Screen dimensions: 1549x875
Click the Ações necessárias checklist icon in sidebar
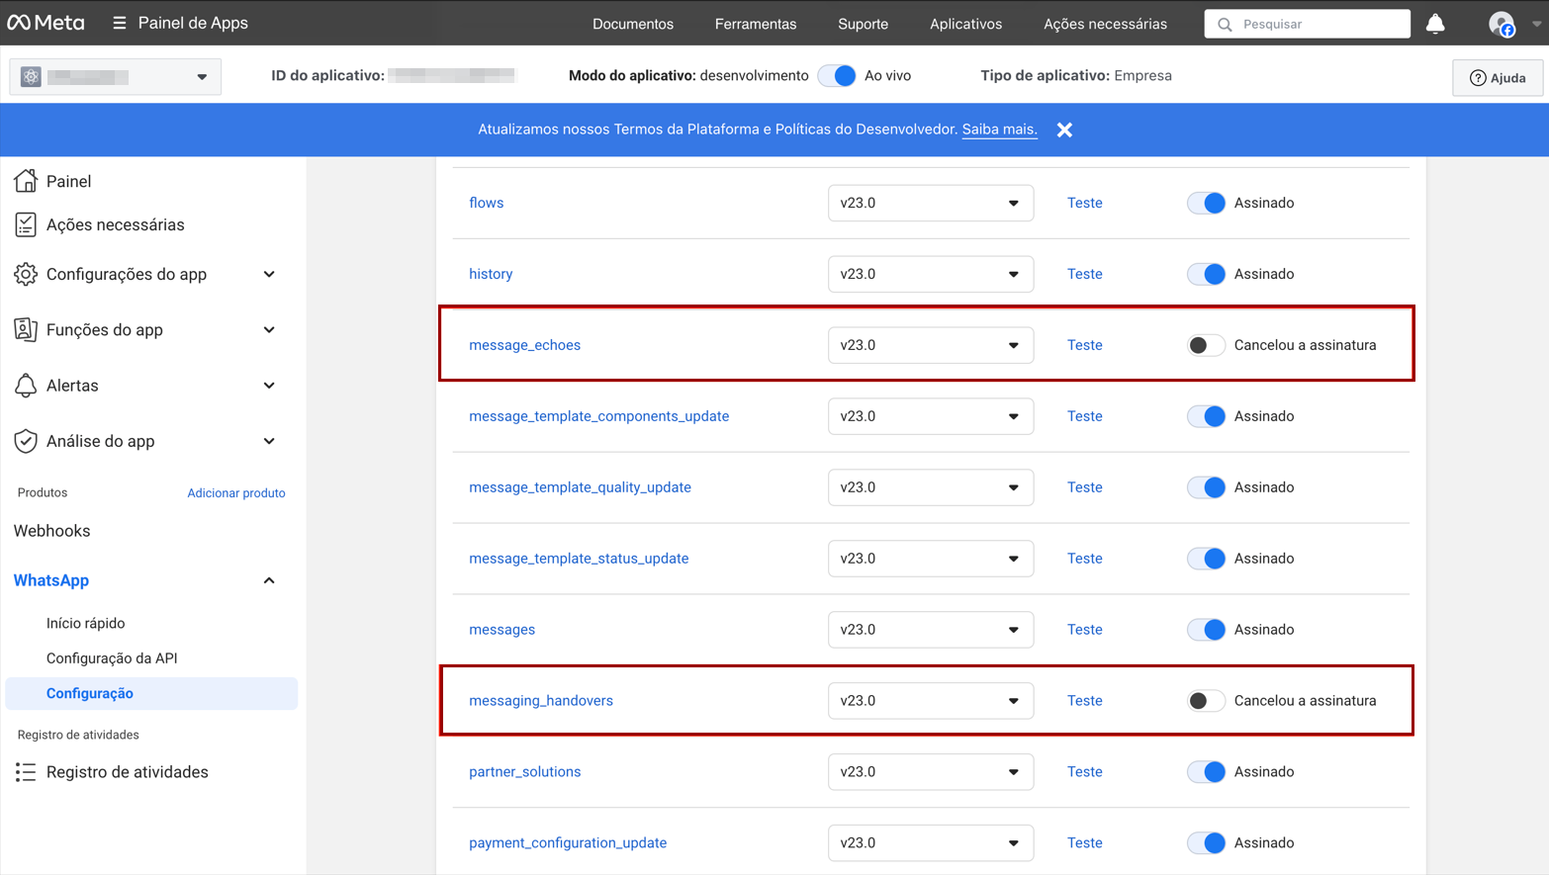pyautogui.click(x=26, y=225)
